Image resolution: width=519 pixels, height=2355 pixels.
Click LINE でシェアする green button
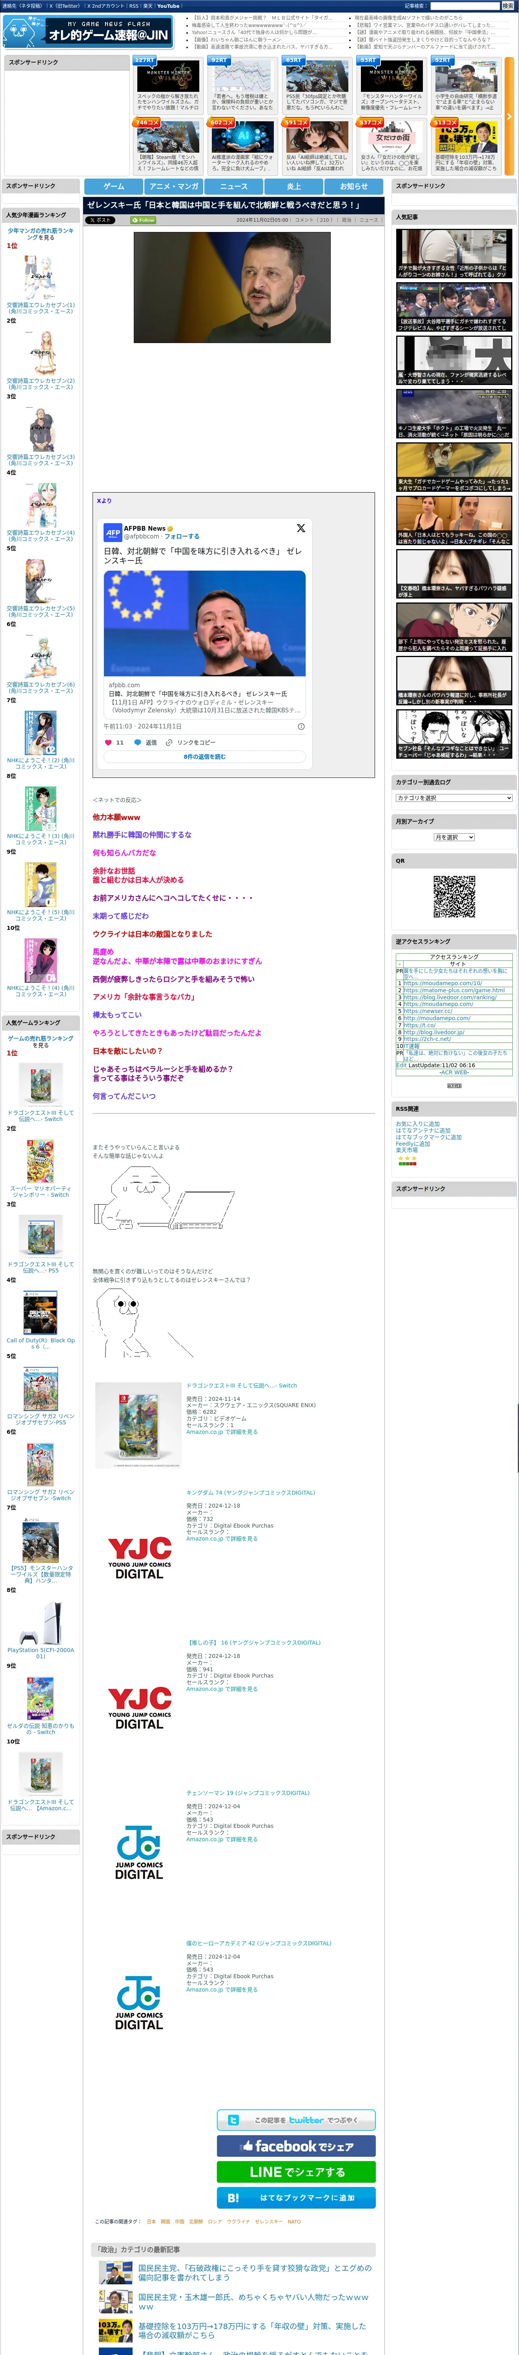tap(296, 2171)
